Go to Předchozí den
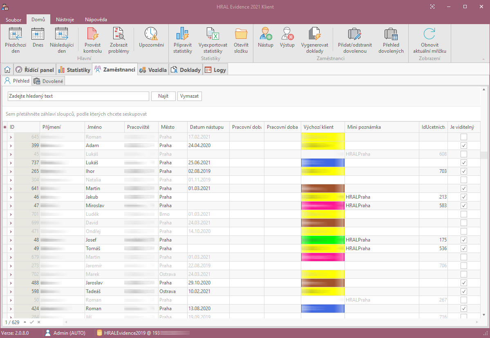 click(15, 40)
